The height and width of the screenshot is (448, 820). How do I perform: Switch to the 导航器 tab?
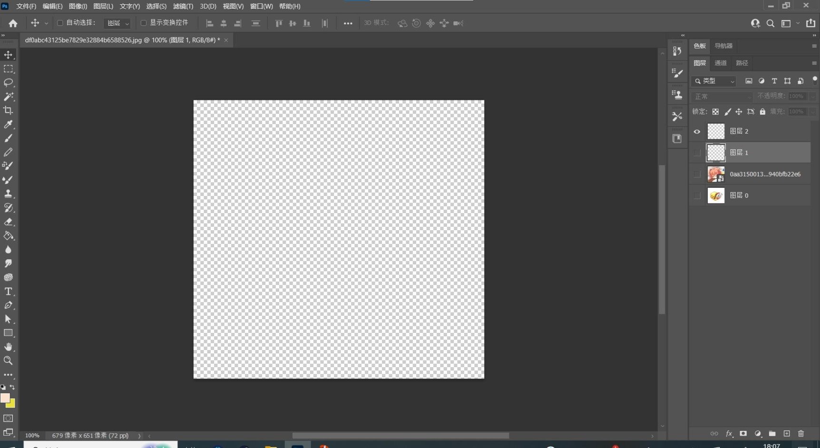723,46
